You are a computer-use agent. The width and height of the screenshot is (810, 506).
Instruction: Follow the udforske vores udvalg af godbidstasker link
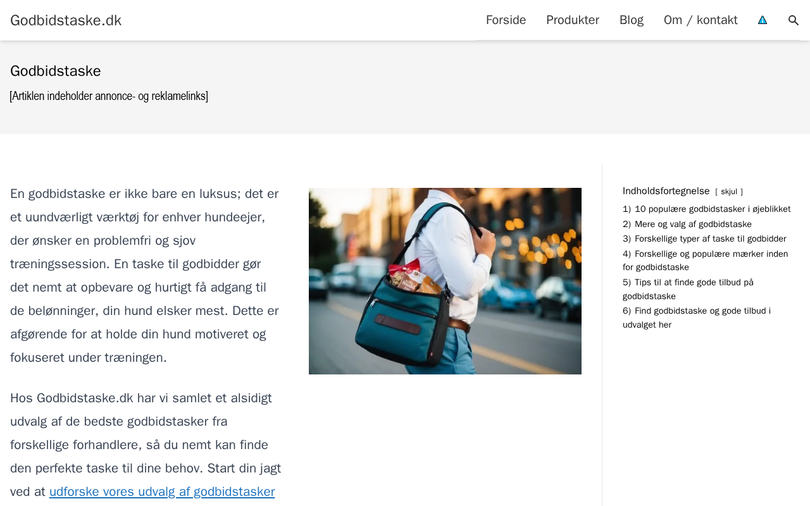click(162, 491)
